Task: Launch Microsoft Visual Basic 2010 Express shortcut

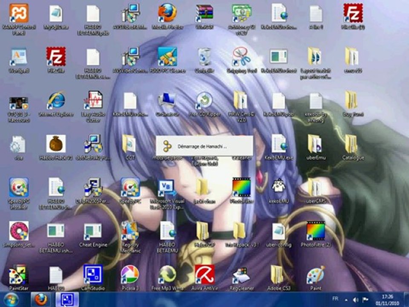Action: click(x=167, y=188)
